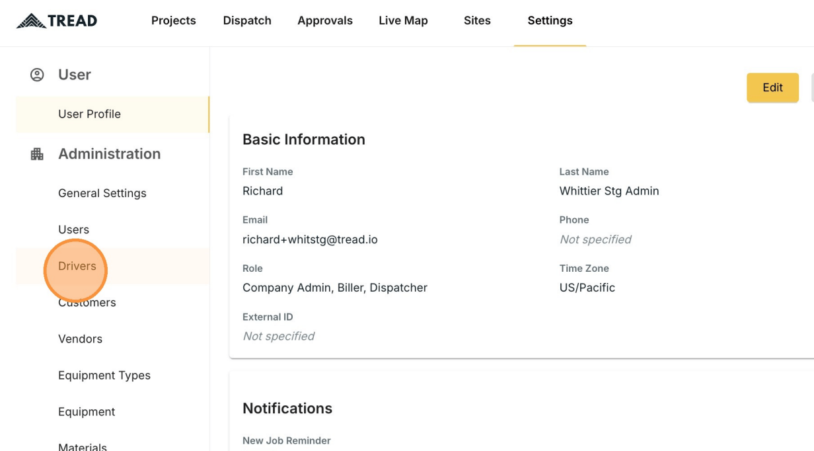
Task: Open the Projects tab
Action: pos(173,20)
